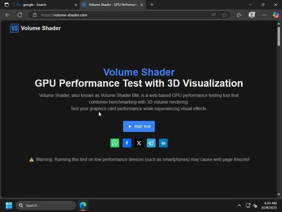
Task: Open clock showing 6:35 AM 10/8/2025
Action: pyautogui.click(x=269, y=205)
